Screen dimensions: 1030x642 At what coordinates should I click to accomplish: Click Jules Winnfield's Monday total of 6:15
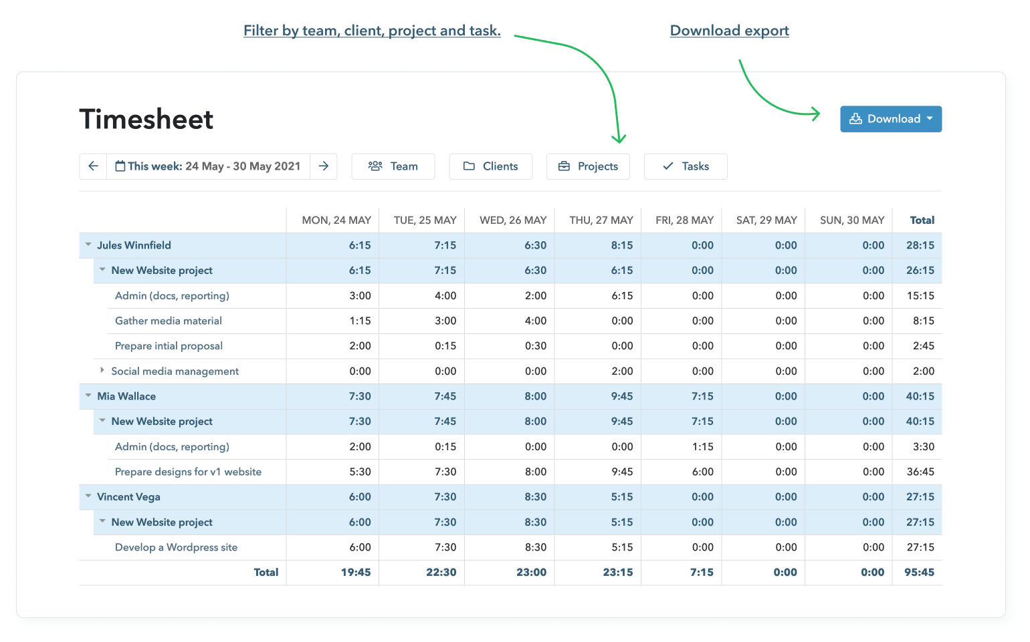(x=360, y=245)
